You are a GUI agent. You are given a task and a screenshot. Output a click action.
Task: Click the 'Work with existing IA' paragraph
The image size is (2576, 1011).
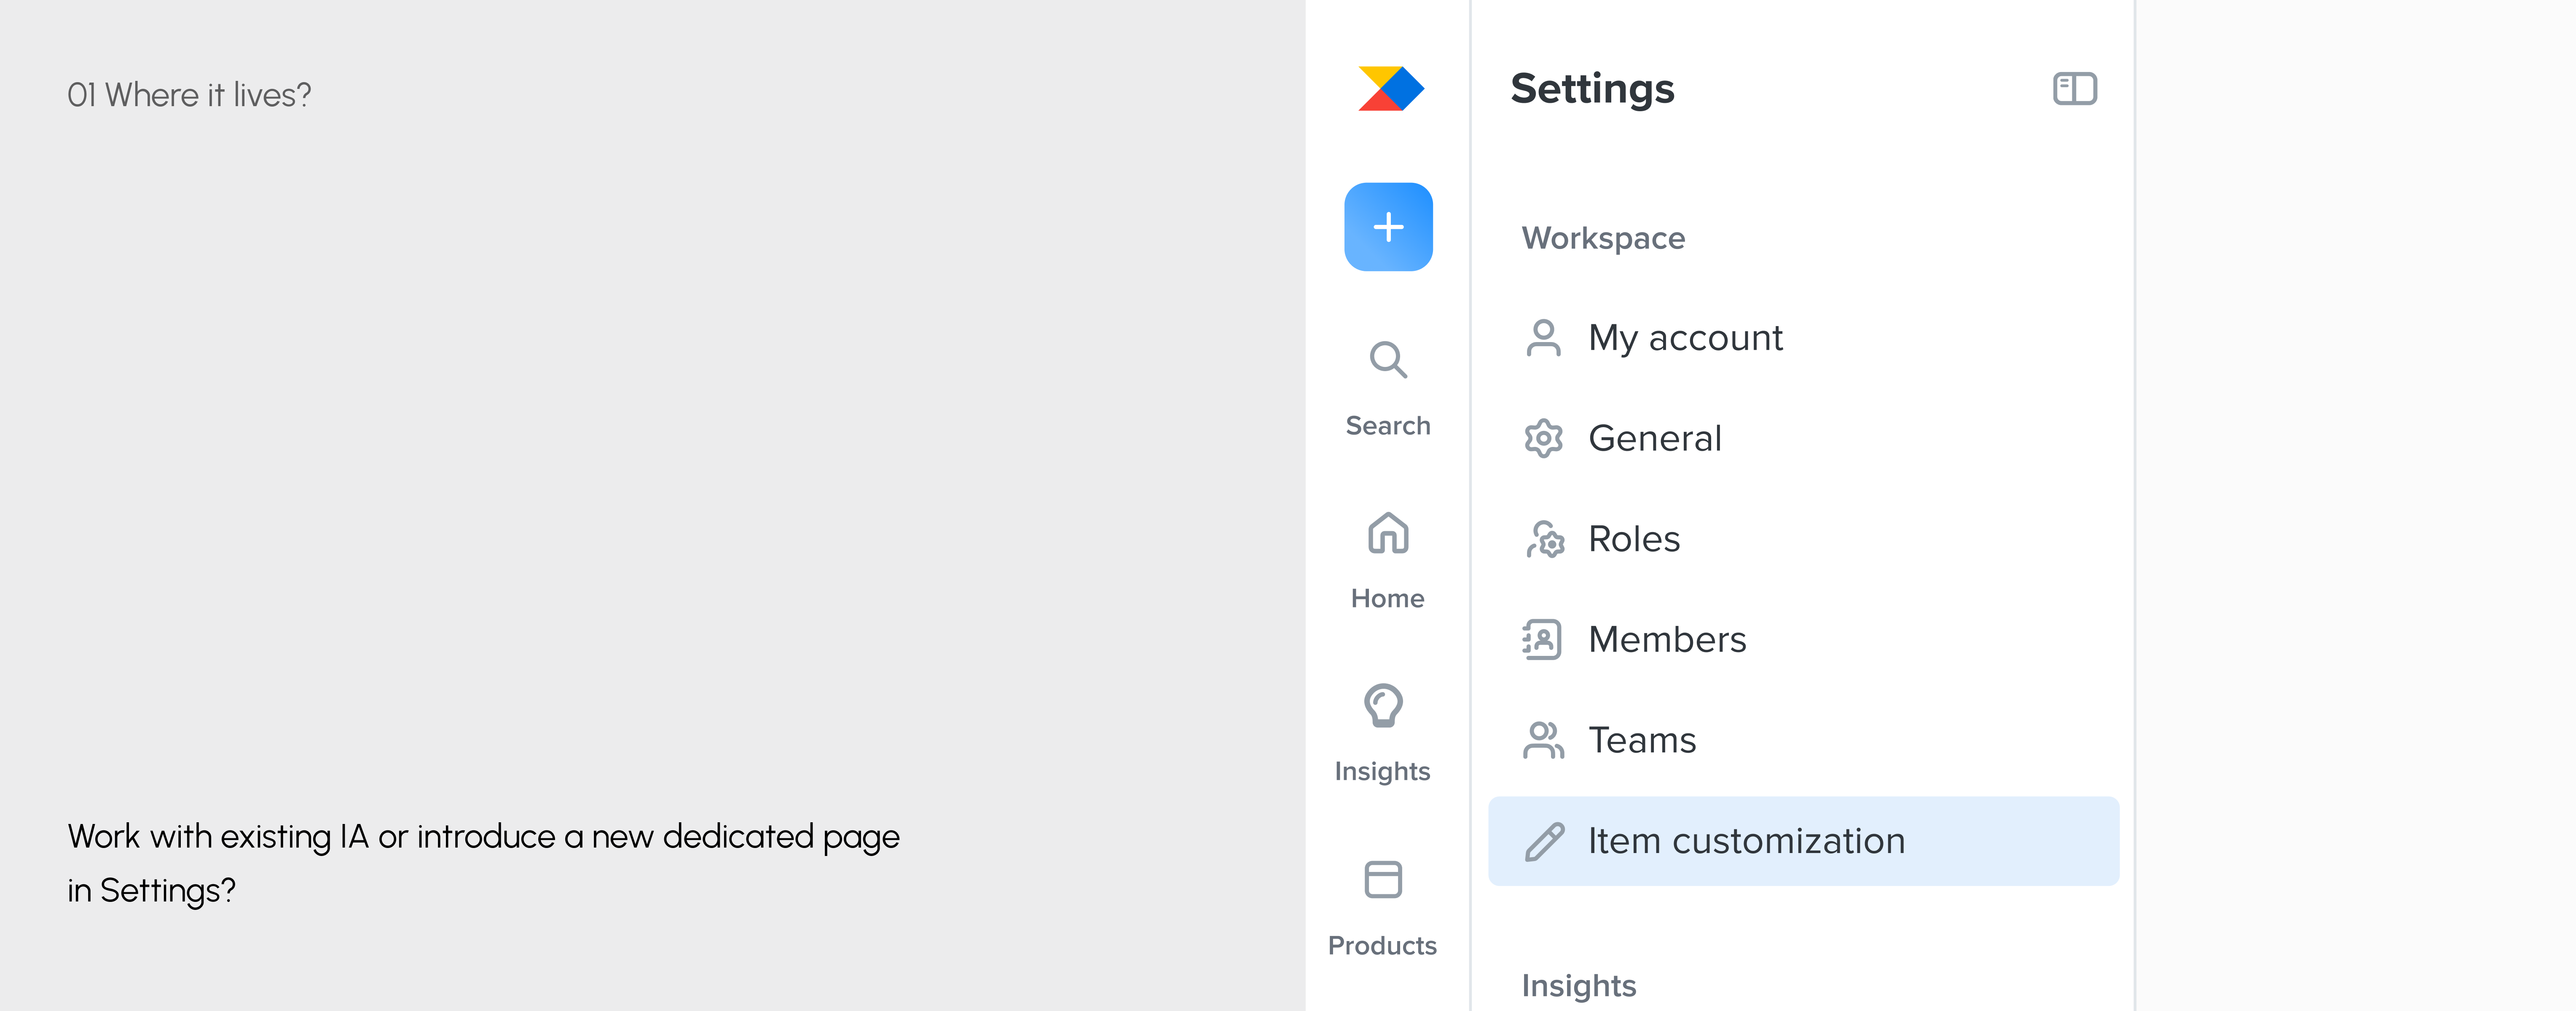click(x=484, y=863)
